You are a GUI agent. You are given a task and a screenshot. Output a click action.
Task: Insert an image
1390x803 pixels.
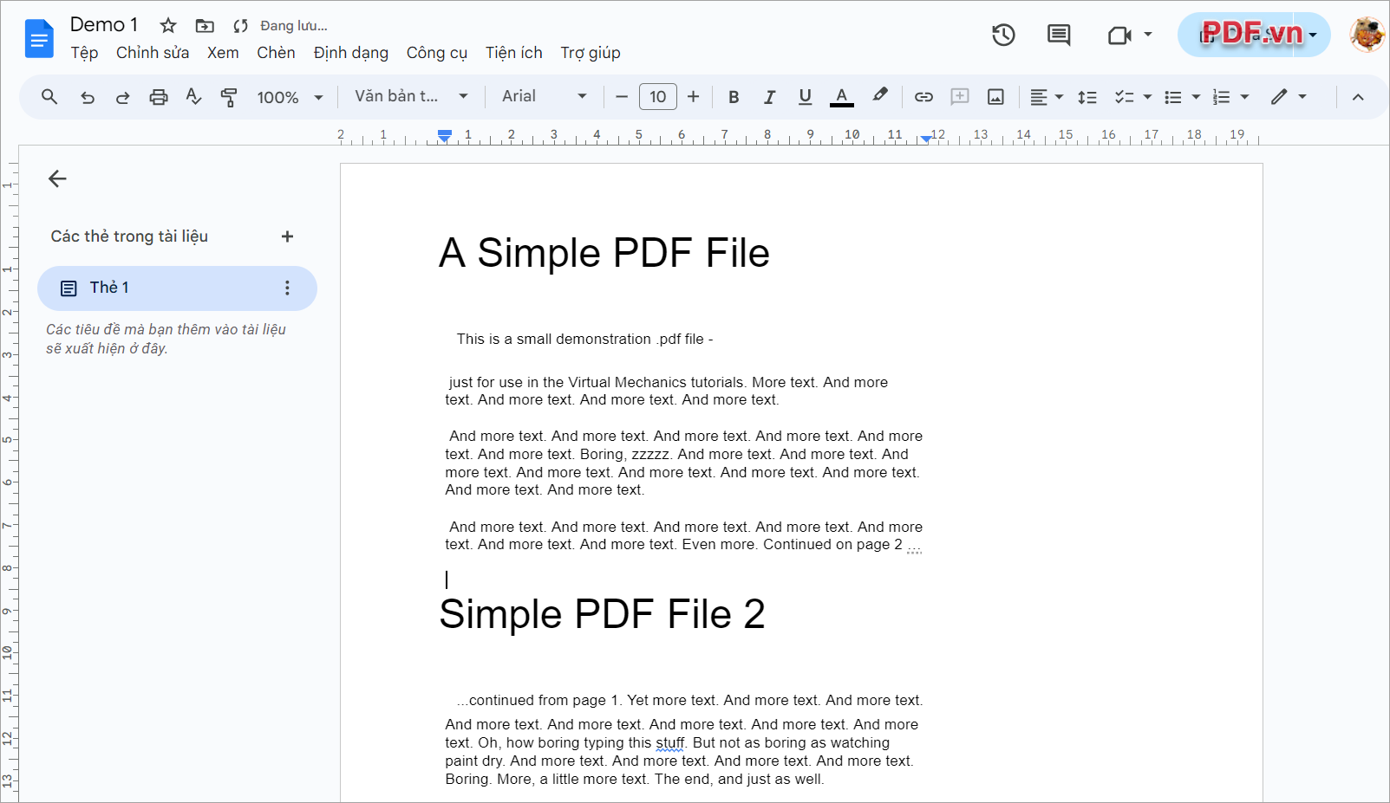(995, 97)
